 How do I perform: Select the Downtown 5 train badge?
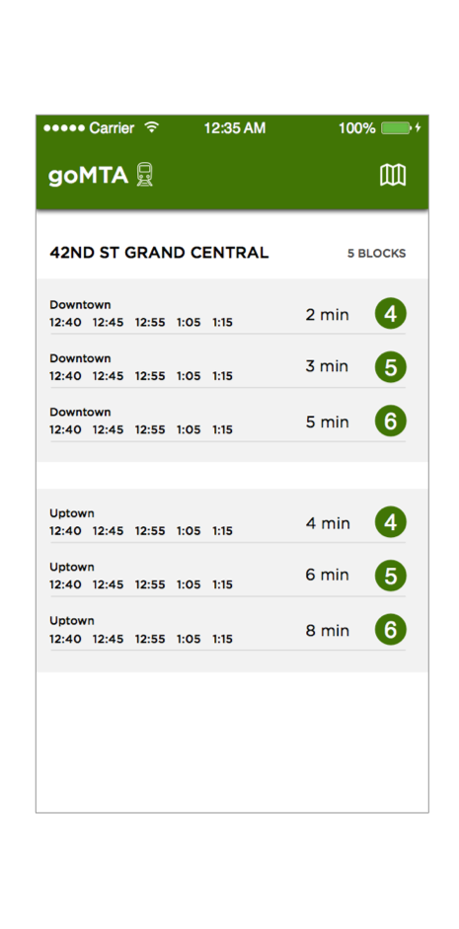(x=390, y=367)
